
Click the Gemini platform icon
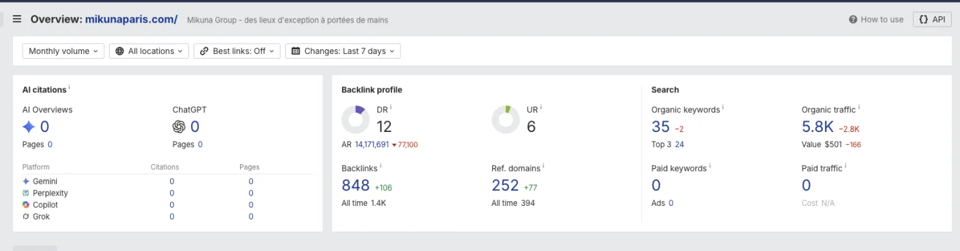pyautogui.click(x=26, y=181)
